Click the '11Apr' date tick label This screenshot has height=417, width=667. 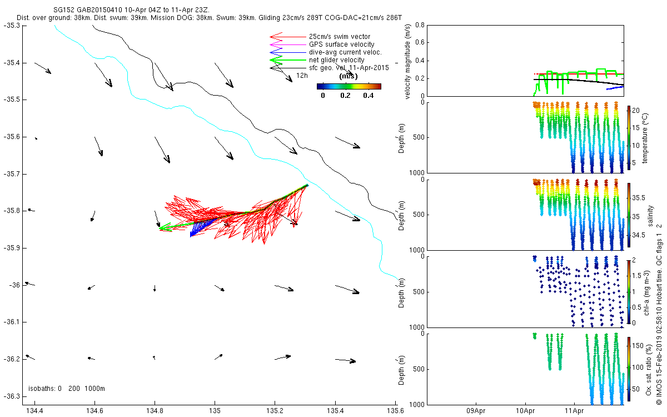[575, 411]
